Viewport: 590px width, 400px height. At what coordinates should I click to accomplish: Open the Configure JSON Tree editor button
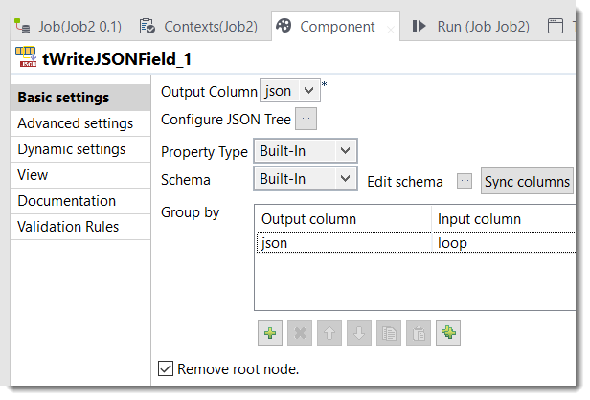[306, 120]
